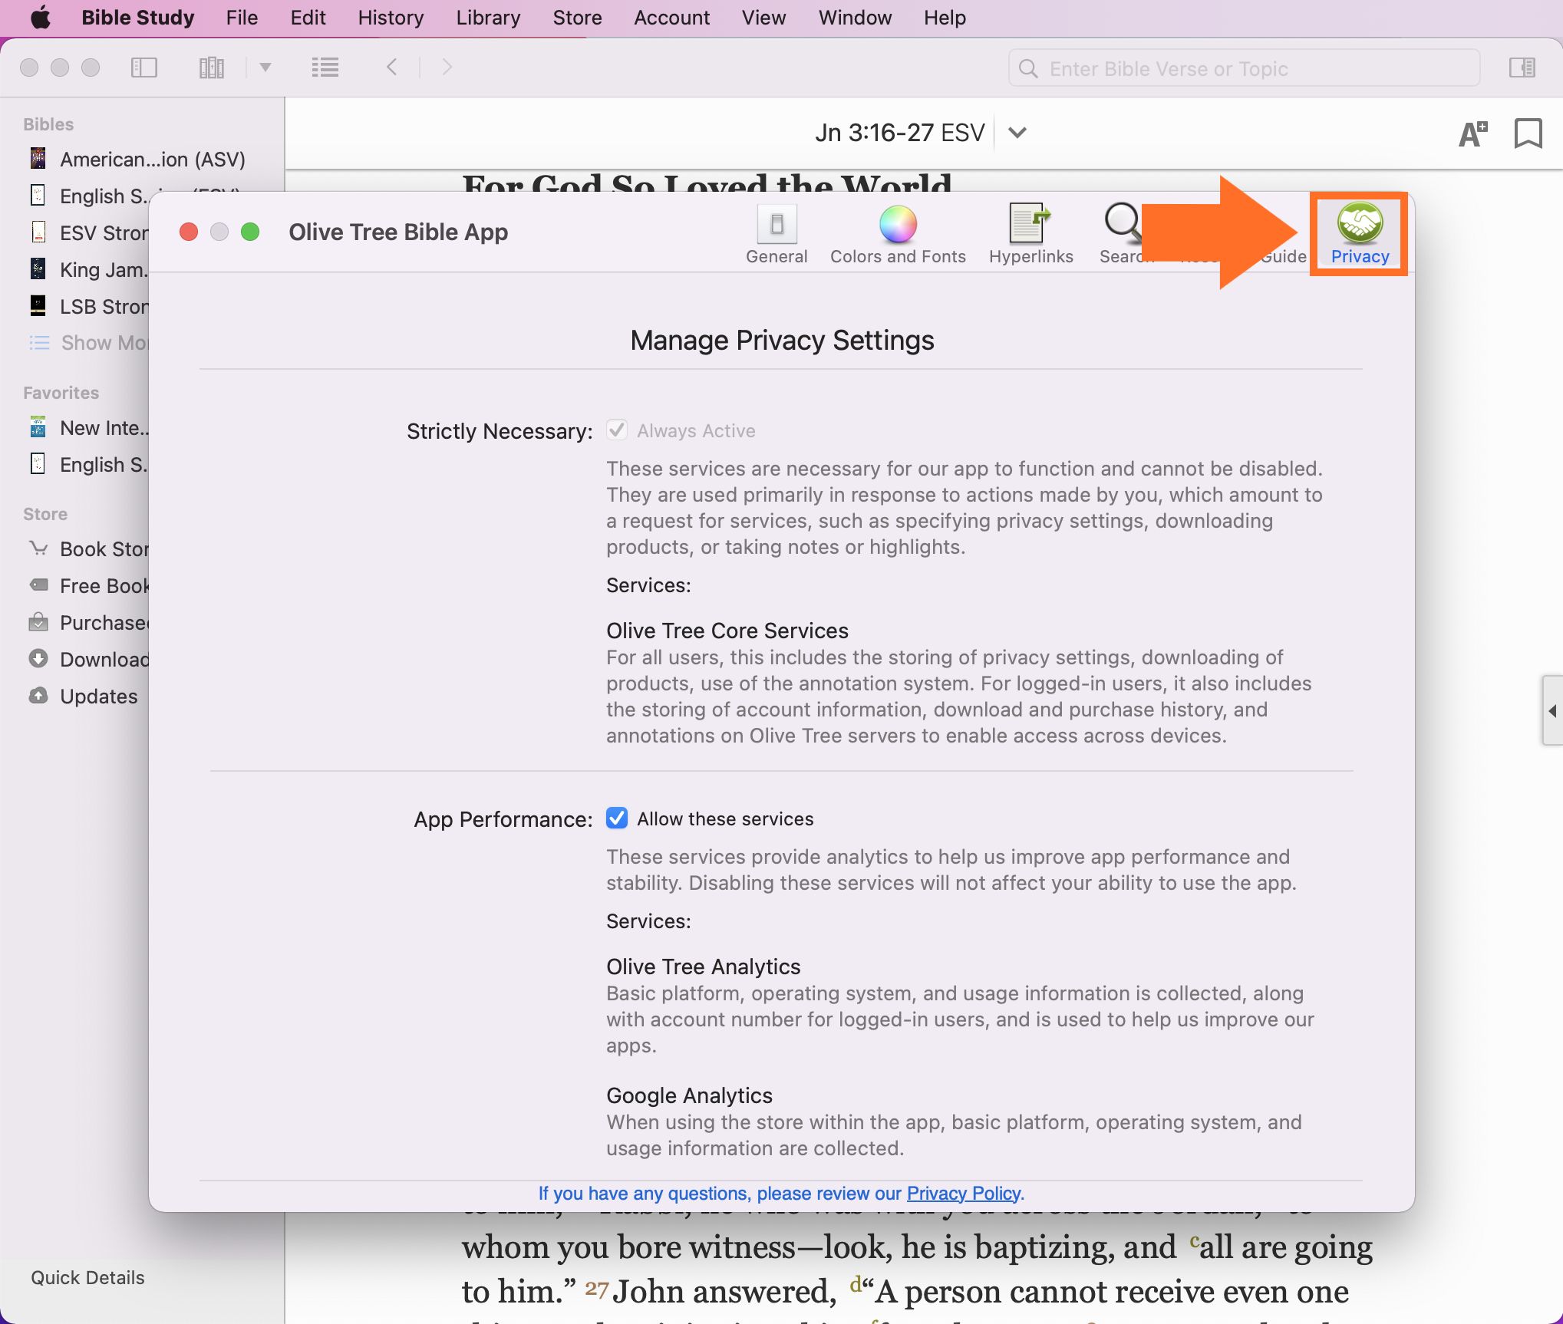Viewport: 1563px width, 1324px height.
Task: Open the Colors and Fonts preferences tab
Action: (x=898, y=235)
